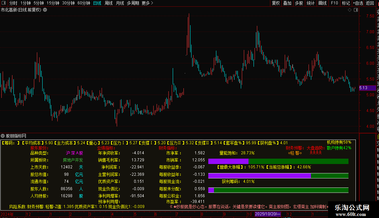Select the 周线 weekly chart tab
The image size is (379, 218).
109,3
